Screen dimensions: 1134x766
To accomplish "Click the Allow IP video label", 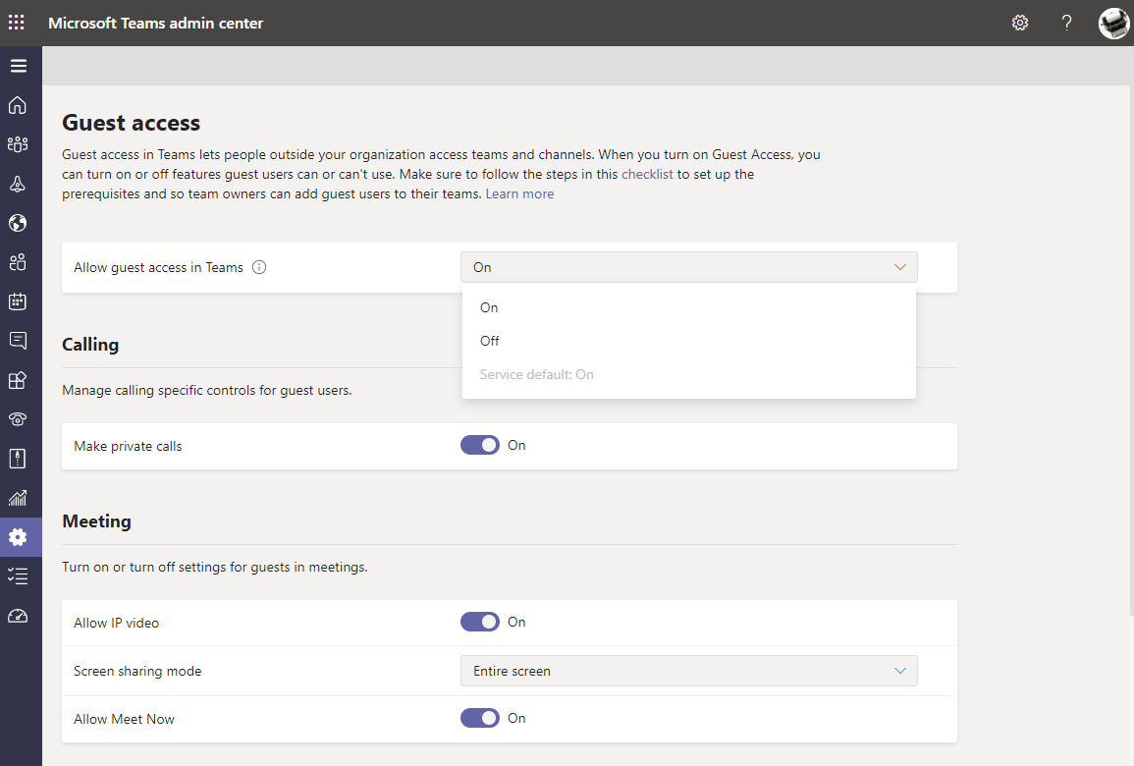I will (x=117, y=623).
